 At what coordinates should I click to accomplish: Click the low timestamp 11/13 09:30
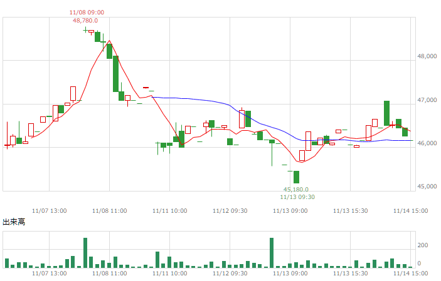click(297, 197)
